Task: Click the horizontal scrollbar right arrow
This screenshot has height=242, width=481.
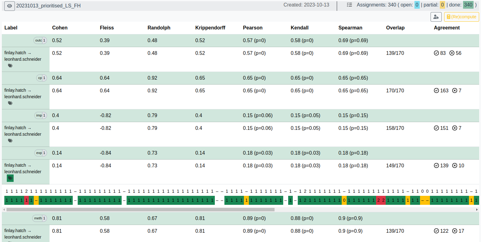Action: coord(477,209)
